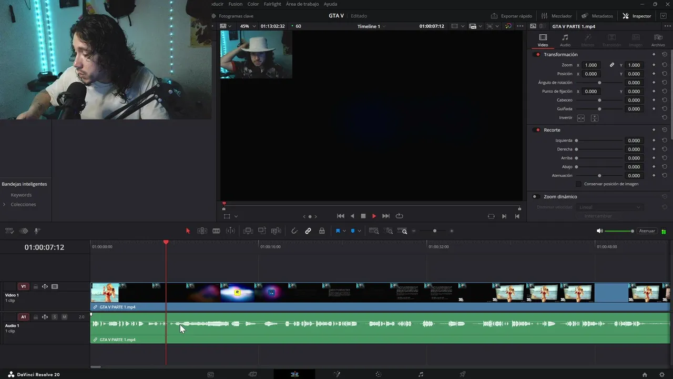Select the Keywords smart bin
The height and width of the screenshot is (379, 673).
point(21,195)
